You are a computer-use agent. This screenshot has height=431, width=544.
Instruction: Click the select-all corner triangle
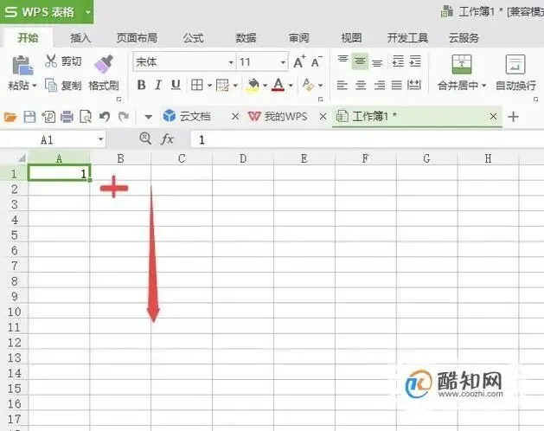pyautogui.click(x=22, y=158)
